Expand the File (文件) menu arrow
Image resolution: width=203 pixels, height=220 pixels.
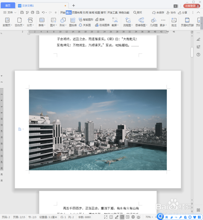[15, 12]
